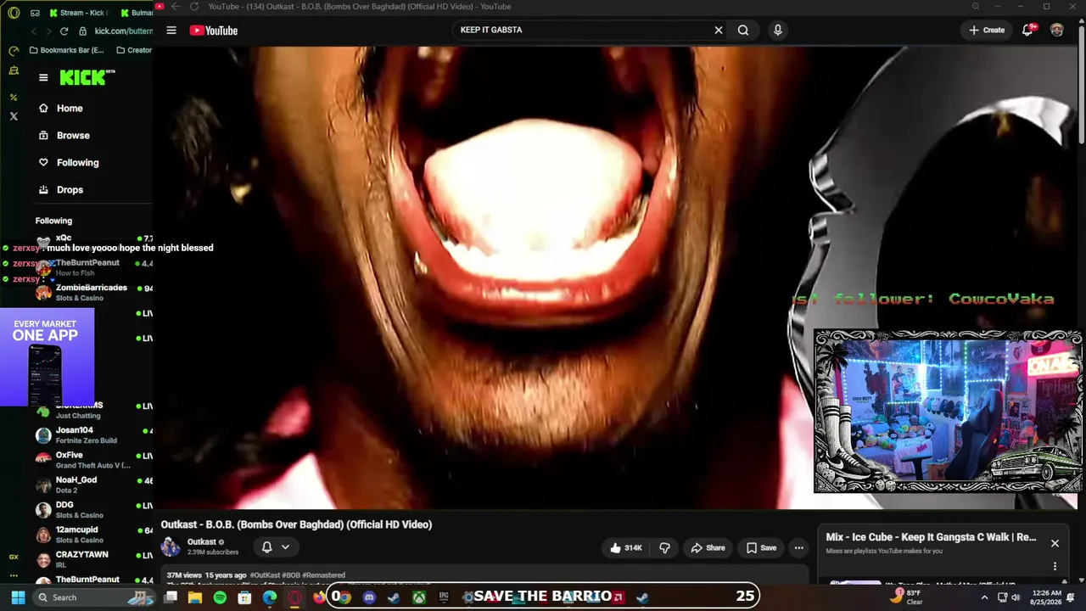Open the weather widget showing 83°F

(906, 597)
